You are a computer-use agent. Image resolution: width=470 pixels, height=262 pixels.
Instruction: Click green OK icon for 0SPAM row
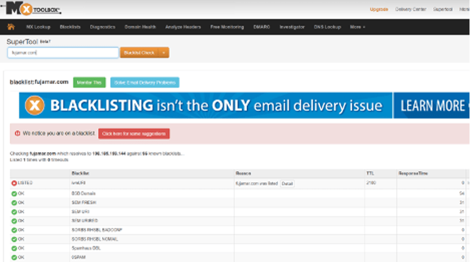tap(14, 257)
